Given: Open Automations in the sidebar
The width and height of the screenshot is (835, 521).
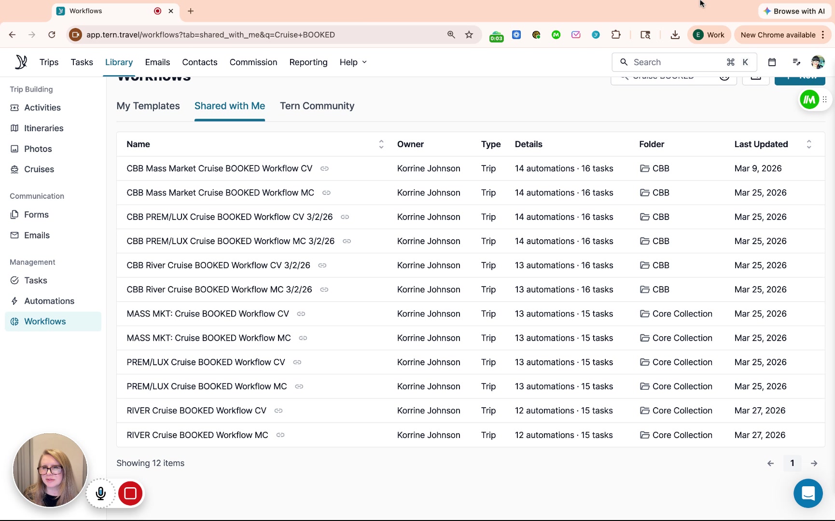Looking at the screenshot, I should [49, 301].
